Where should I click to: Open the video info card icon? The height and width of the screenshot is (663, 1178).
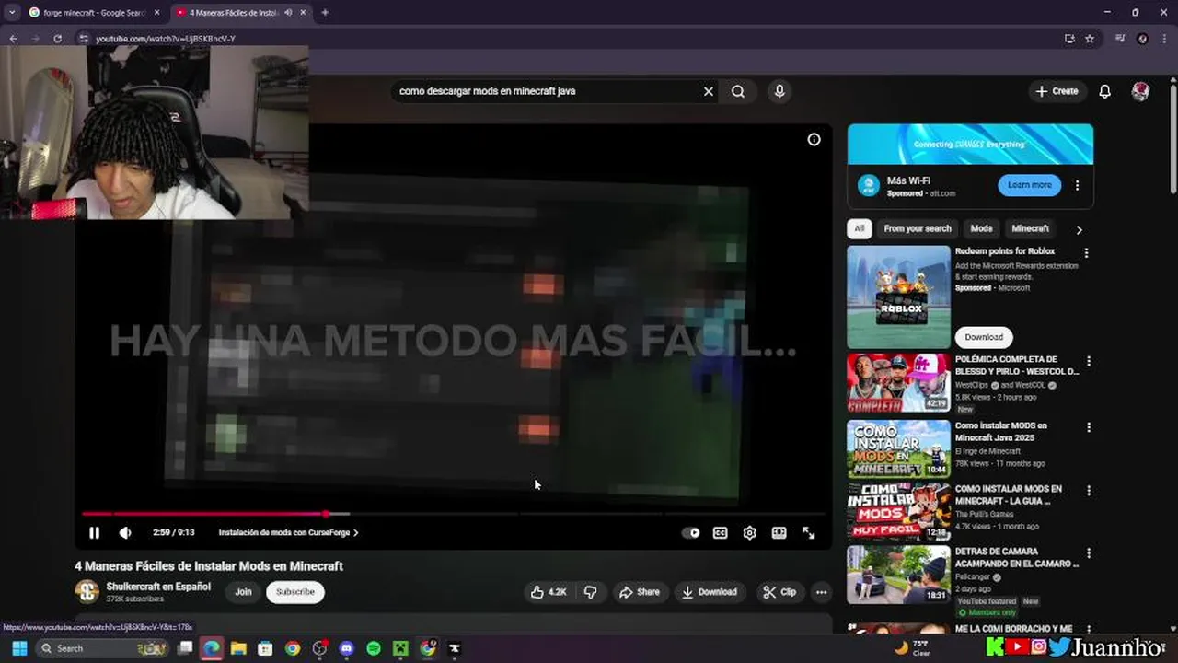814,139
